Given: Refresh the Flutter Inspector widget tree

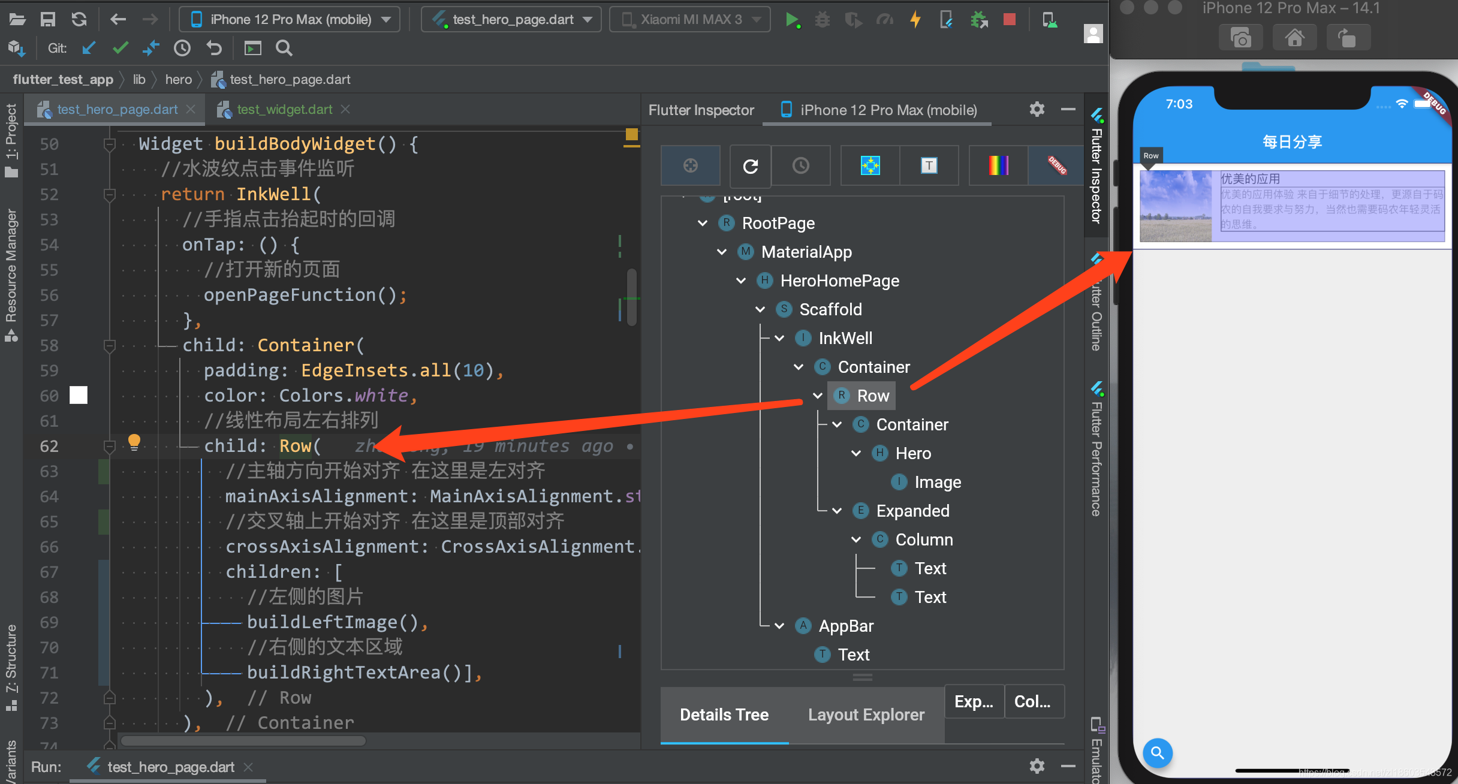Looking at the screenshot, I should 750,165.
